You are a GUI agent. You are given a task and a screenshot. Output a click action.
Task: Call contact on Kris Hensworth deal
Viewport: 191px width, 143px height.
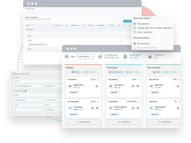(x=92, y=108)
